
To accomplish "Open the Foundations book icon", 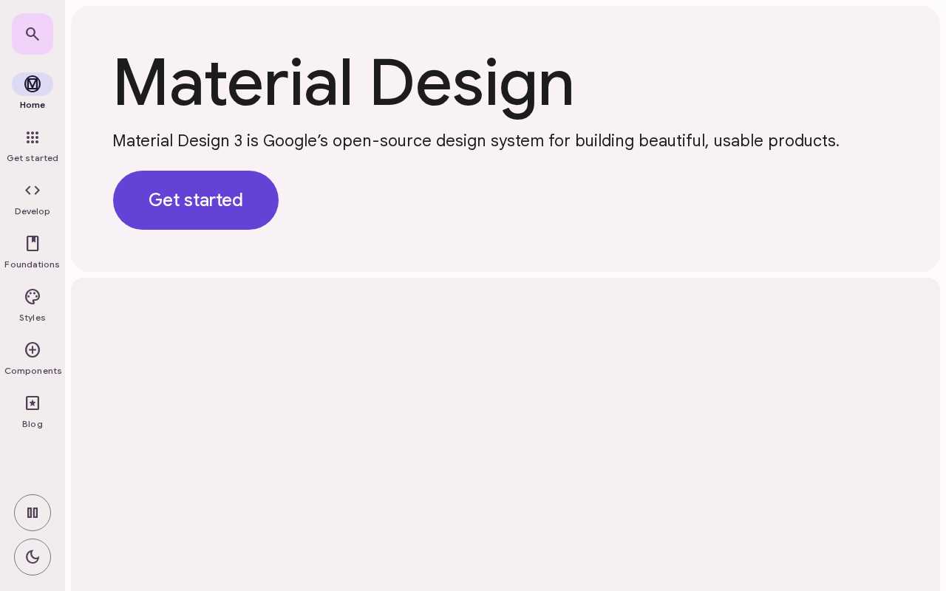I will tap(33, 244).
